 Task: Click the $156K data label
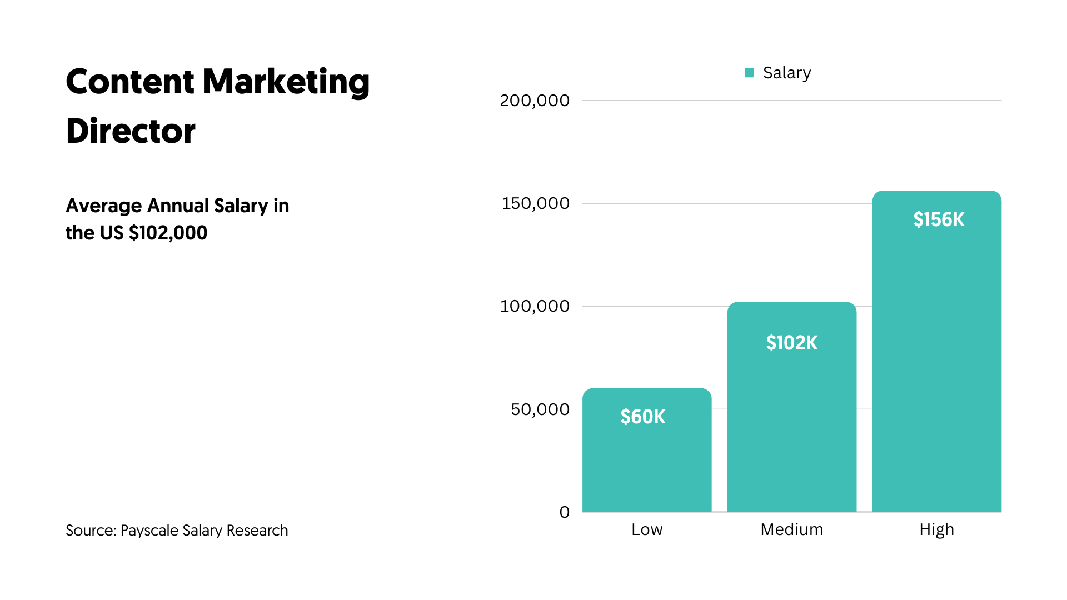click(x=939, y=219)
